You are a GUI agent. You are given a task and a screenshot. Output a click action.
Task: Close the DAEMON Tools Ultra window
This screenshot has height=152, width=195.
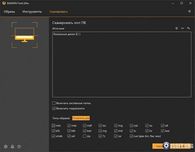(190, 3)
